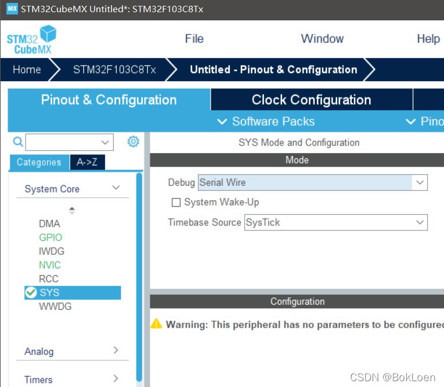Click the MX icon in title bar

coord(12,9)
